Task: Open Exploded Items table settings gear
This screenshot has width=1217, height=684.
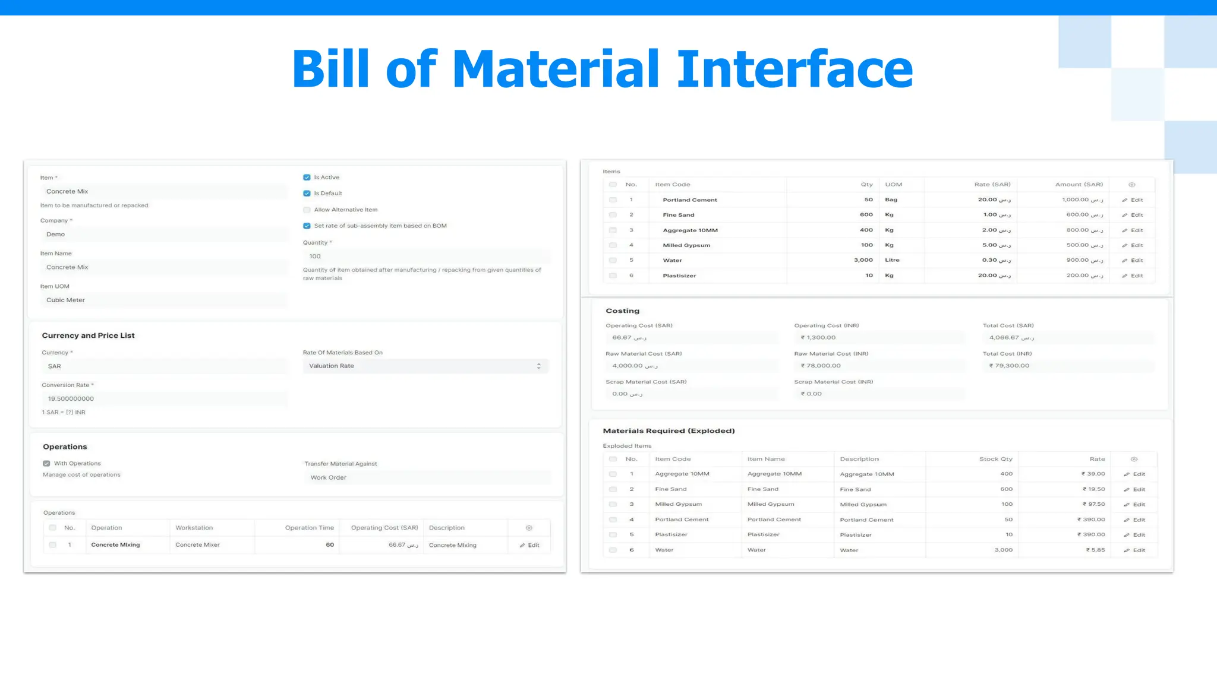Action: click(1134, 460)
